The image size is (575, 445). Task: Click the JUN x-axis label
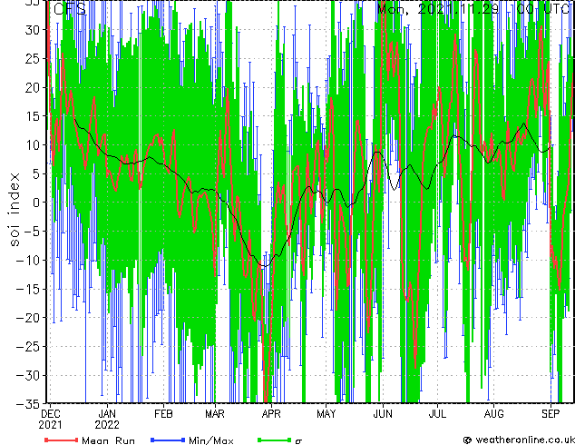383,414
